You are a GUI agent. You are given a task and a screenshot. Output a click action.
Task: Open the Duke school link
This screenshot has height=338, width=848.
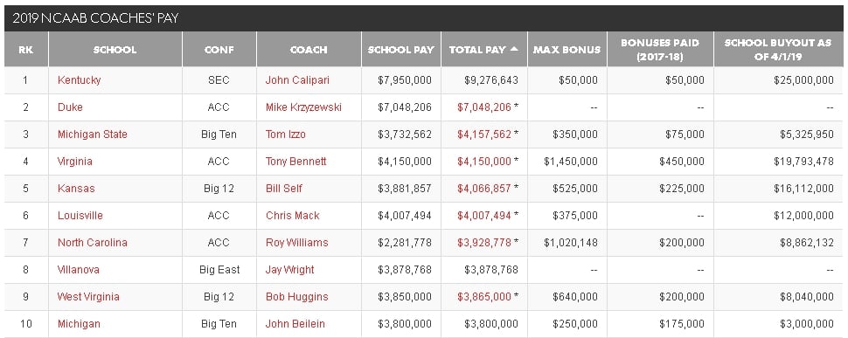coord(70,107)
